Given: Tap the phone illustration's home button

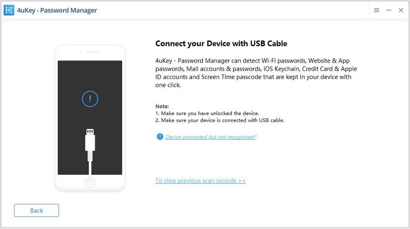Looking at the screenshot, I should (x=90, y=182).
